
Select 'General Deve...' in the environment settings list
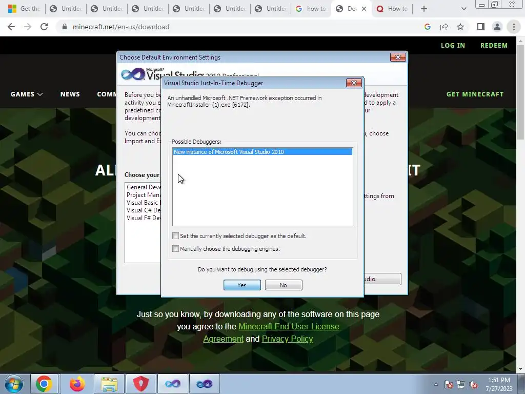pyautogui.click(x=144, y=187)
